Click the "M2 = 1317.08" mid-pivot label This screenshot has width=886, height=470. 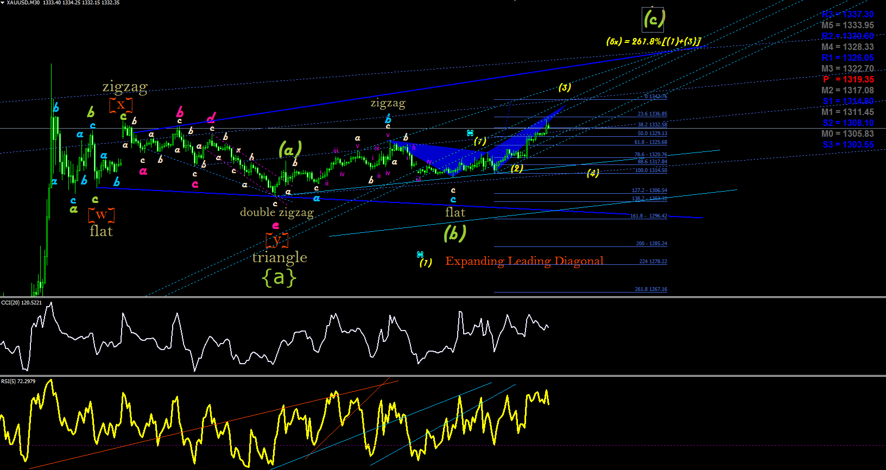847,90
